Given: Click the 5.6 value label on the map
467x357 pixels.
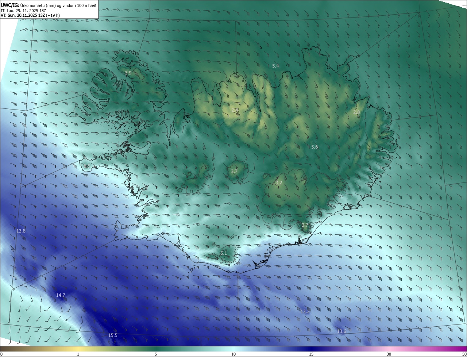Looking at the screenshot, I should (314, 147).
